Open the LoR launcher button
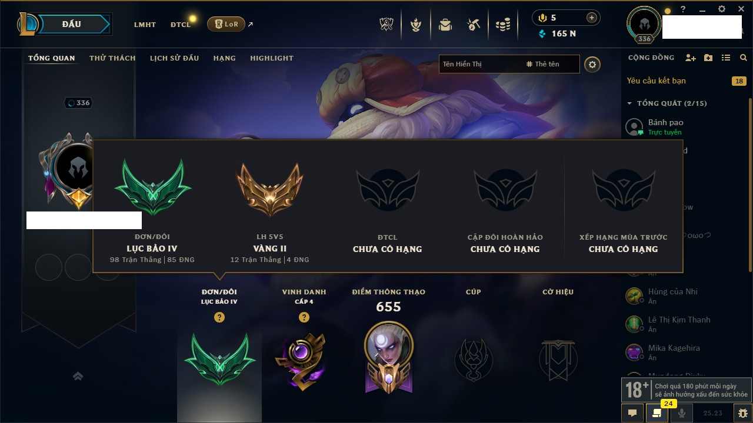This screenshot has height=423, width=753. 226,24
